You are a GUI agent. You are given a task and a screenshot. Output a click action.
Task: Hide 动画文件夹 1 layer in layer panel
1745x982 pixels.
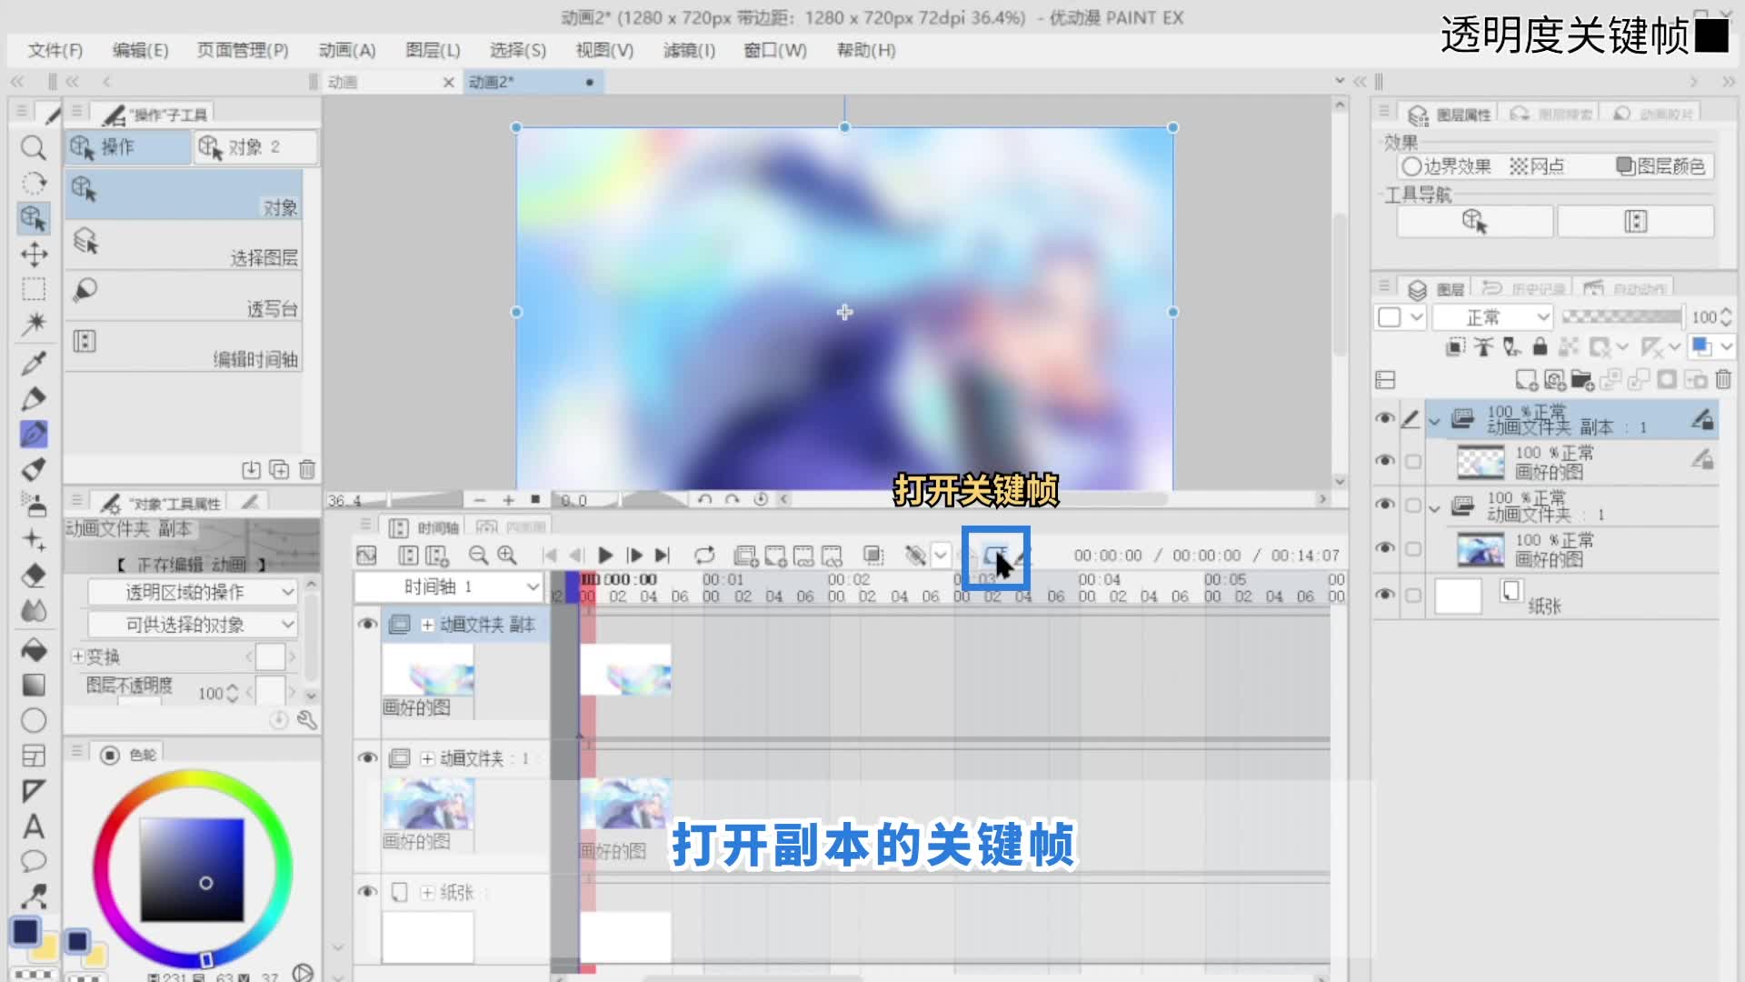tap(1385, 504)
